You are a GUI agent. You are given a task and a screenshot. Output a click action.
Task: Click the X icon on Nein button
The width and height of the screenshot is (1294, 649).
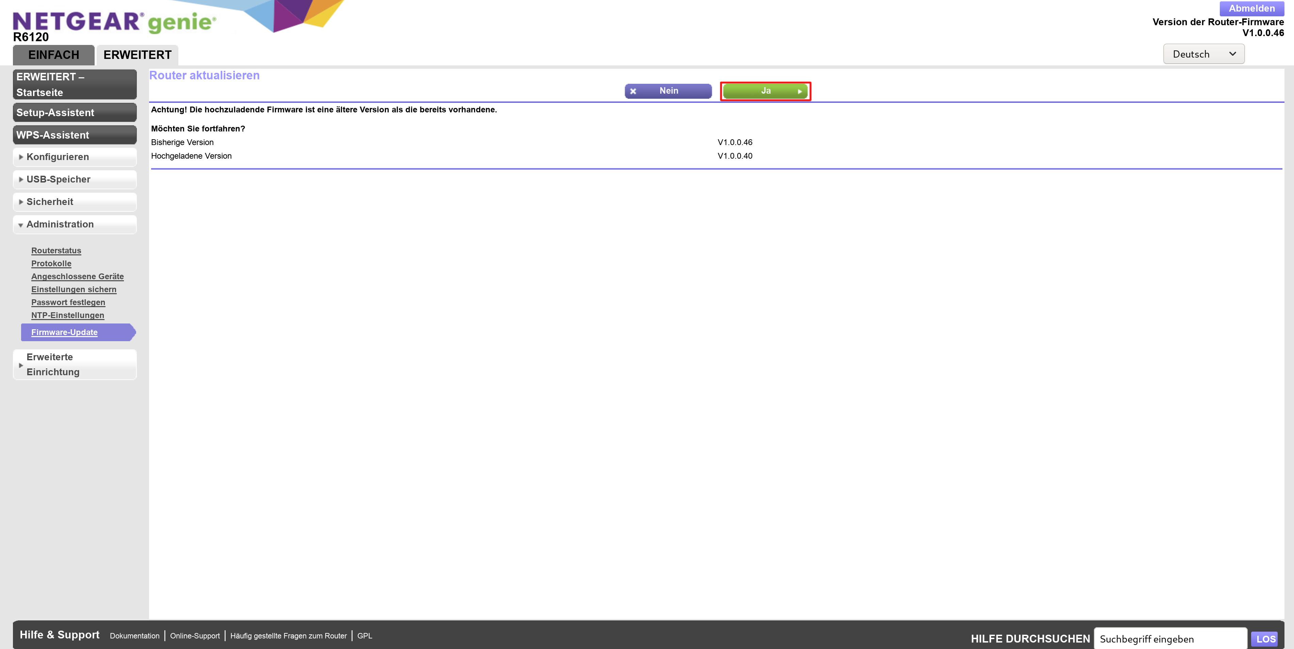633,91
